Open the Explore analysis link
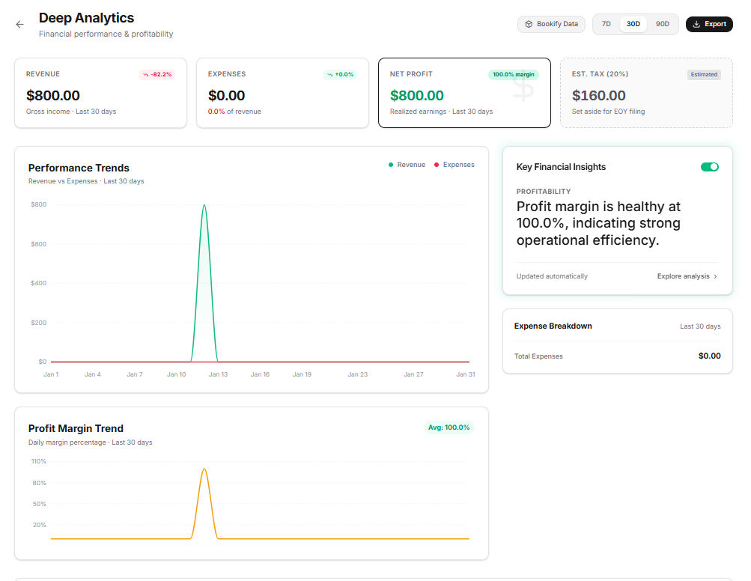This screenshot has height=581, width=751. point(683,276)
